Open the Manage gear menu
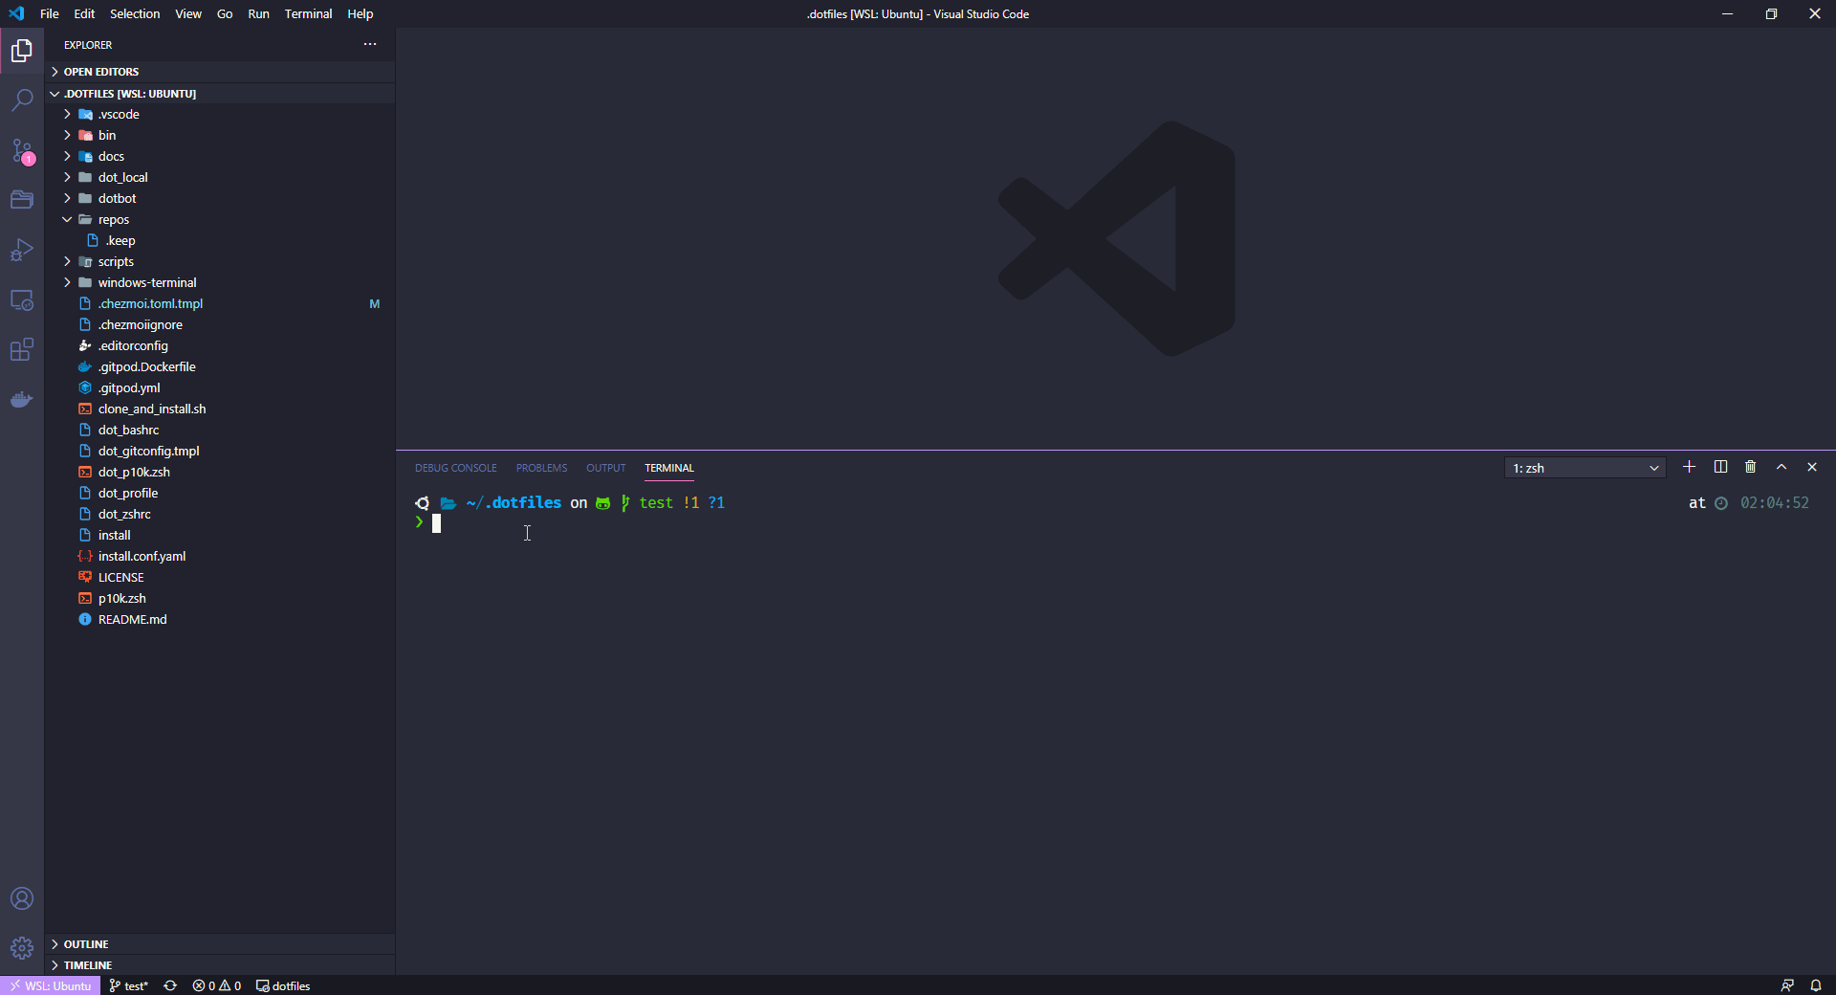This screenshot has width=1836, height=995. point(21,948)
